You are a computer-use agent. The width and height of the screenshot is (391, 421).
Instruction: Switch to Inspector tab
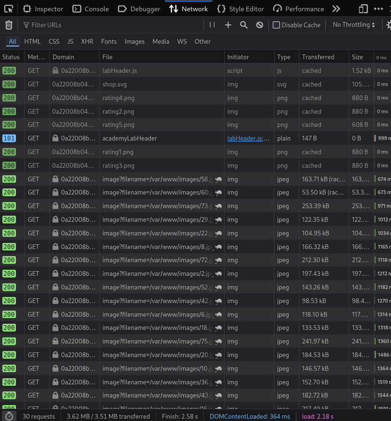click(43, 9)
